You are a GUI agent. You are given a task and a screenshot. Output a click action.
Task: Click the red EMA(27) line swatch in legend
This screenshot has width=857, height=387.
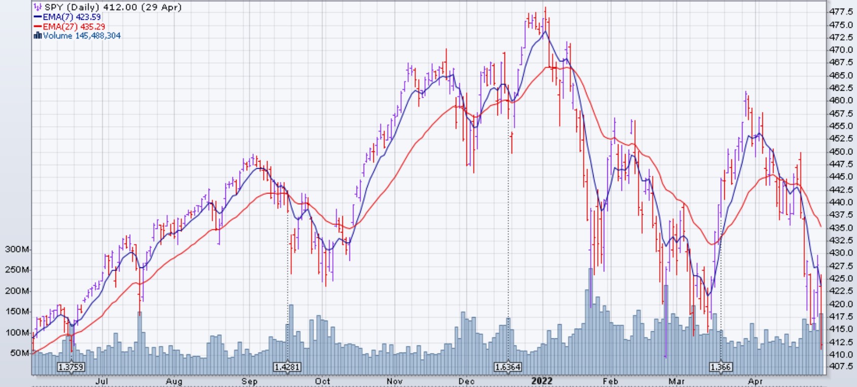pyautogui.click(x=37, y=26)
